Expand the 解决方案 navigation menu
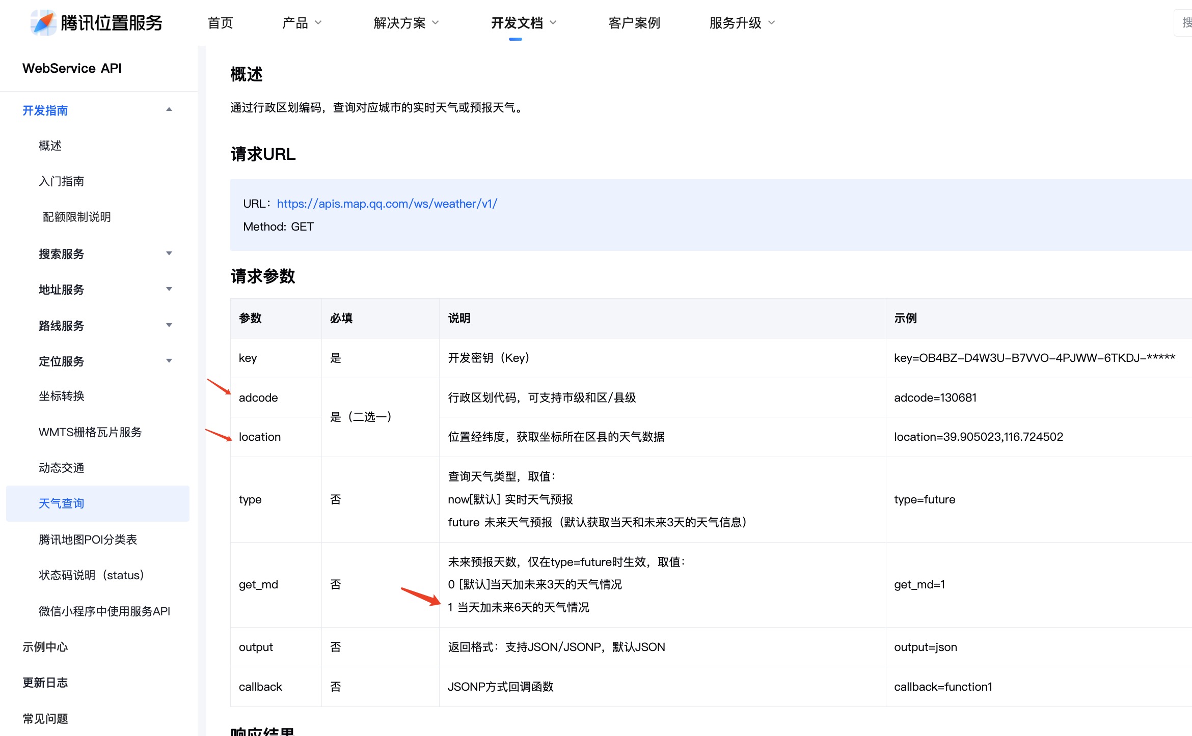 tap(405, 23)
